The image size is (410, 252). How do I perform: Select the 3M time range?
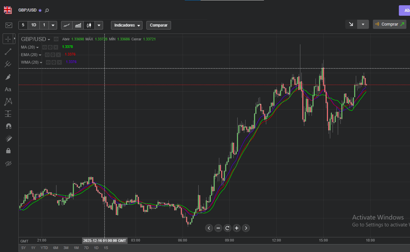click(66, 248)
